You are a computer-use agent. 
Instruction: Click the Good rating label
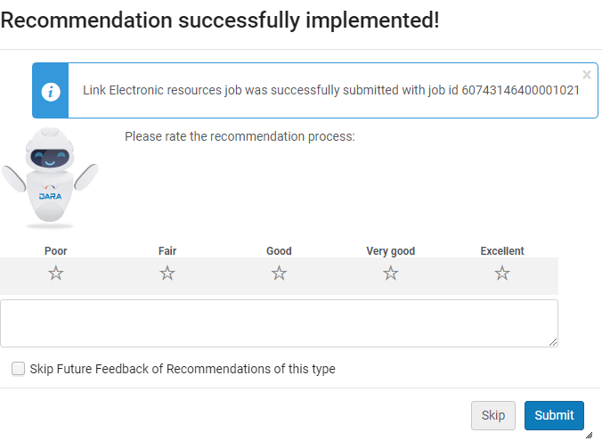pyautogui.click(x=279, y=251)
